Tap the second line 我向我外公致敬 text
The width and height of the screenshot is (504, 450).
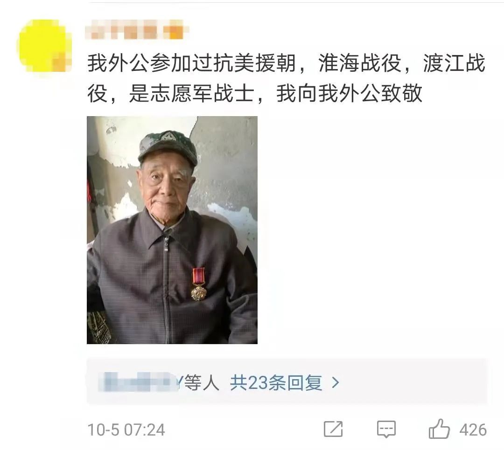349,93
